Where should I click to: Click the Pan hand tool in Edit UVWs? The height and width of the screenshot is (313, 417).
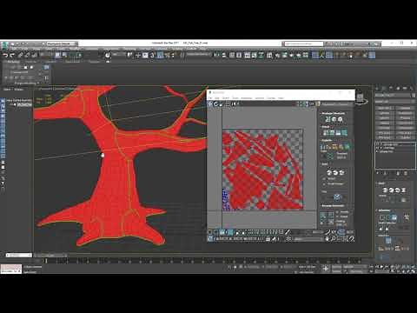pyautogui.click(x=328, y=239)
